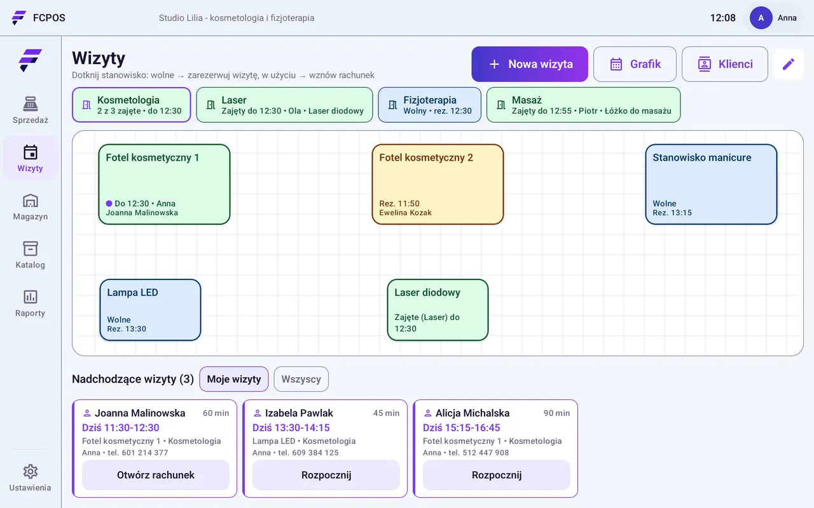Click the Dziś 11:30-12:30 visit time

[x=121, y=427]
